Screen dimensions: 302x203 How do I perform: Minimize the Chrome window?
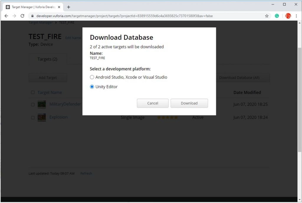point(273,4)
